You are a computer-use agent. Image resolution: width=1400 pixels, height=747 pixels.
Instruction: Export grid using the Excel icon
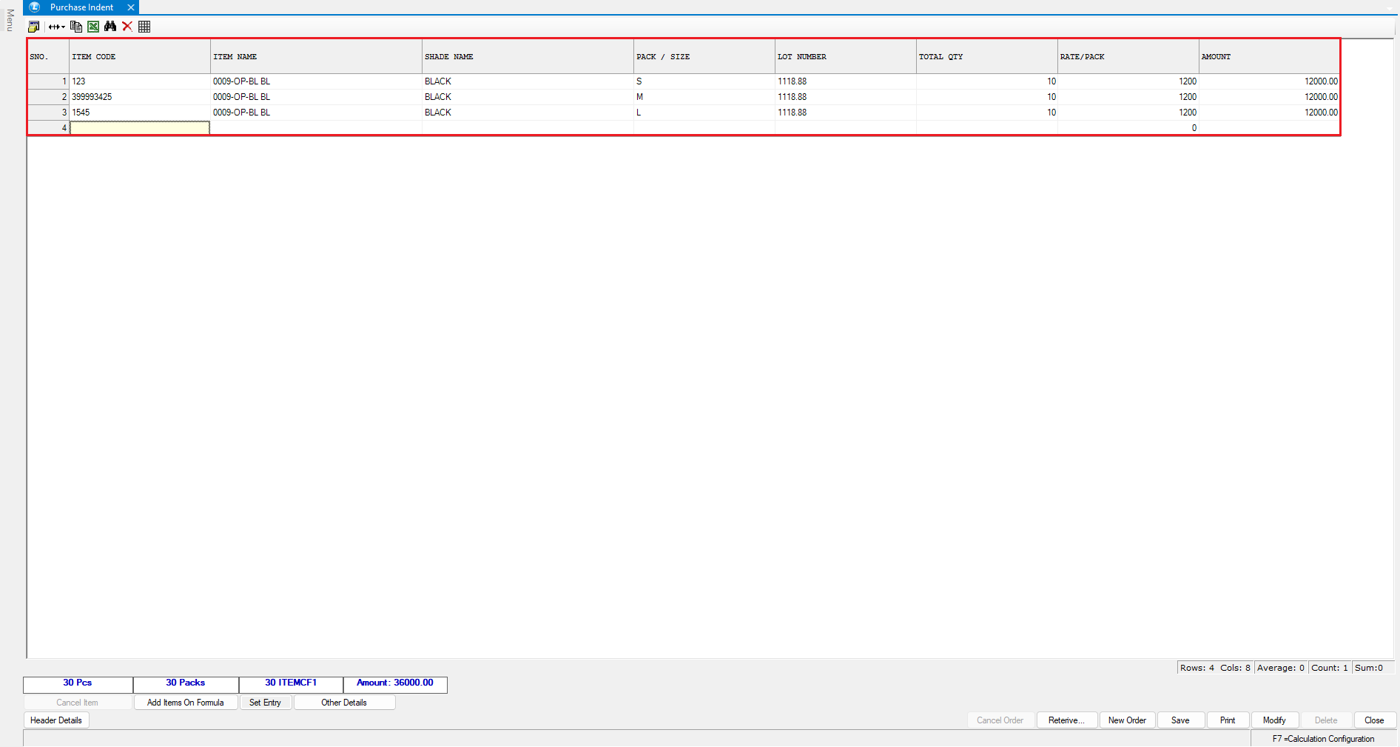(x=93, y=27)
